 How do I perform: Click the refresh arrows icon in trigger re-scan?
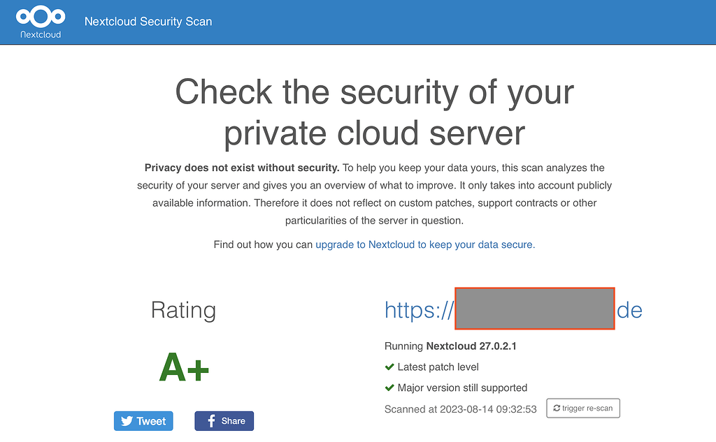click(x=557, y=408)
